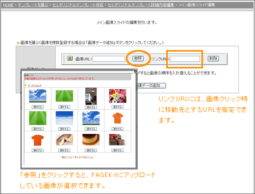The image size is (255, 194).
Task: Select the chocolate cake thumbnail
Action: coord(118,139)
